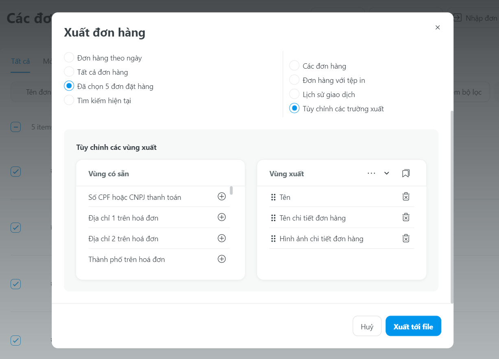Choose Đơn hàng với tệp in export type
Image resolution: width=499 pixels, height=359 pixels.
(294, 80)
